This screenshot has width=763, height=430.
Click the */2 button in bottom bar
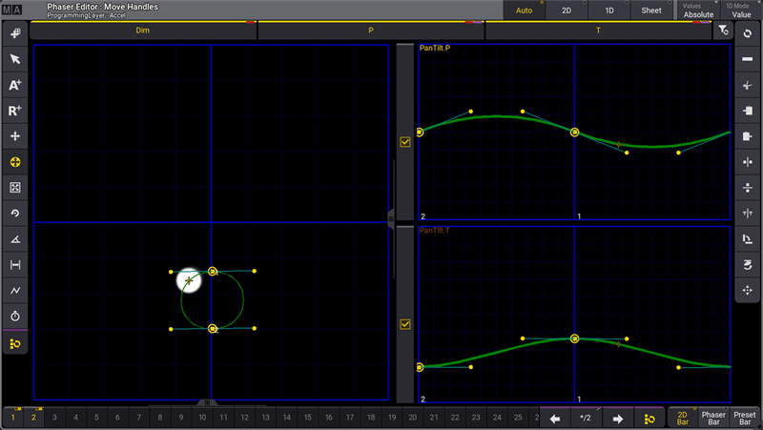point(585,419)
